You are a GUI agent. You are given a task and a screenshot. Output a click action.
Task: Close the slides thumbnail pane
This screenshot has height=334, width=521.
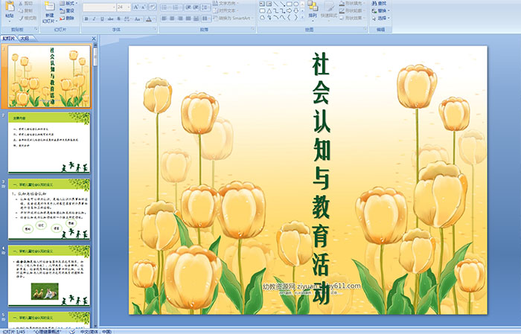tap(94, 39)
